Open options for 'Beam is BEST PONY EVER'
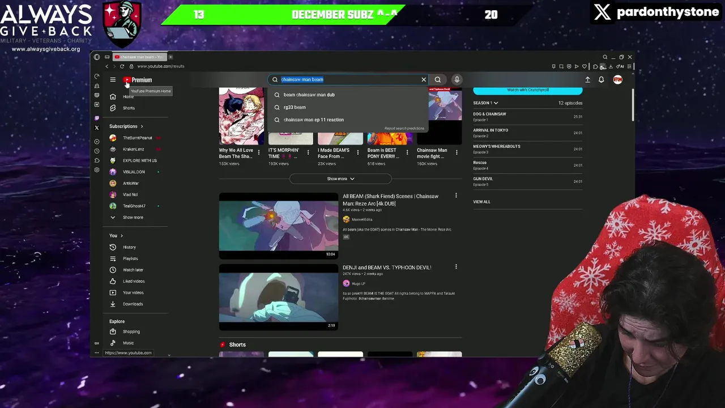Screen dimensions: 725x408 (407, 152)
